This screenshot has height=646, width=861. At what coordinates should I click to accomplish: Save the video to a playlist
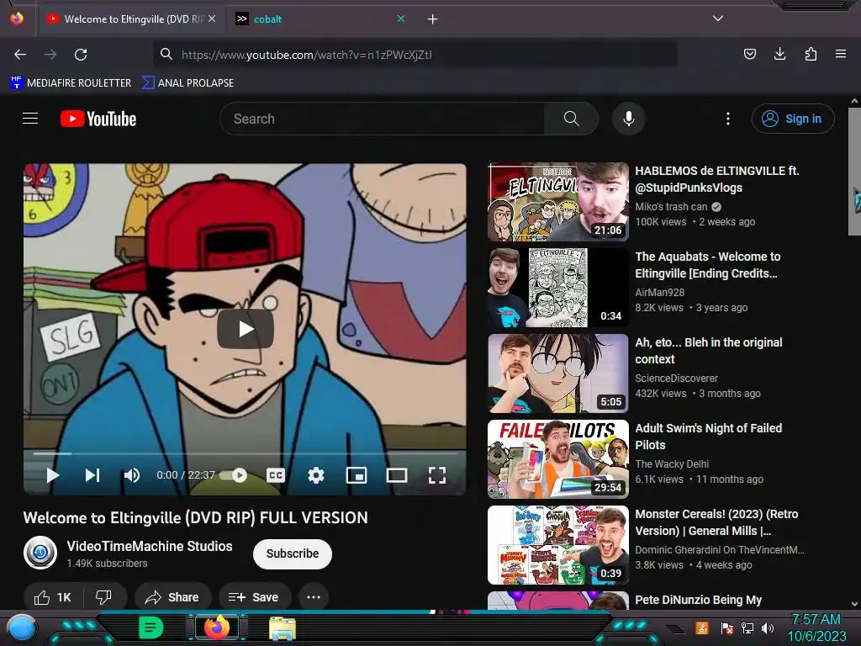click(254, 597)
